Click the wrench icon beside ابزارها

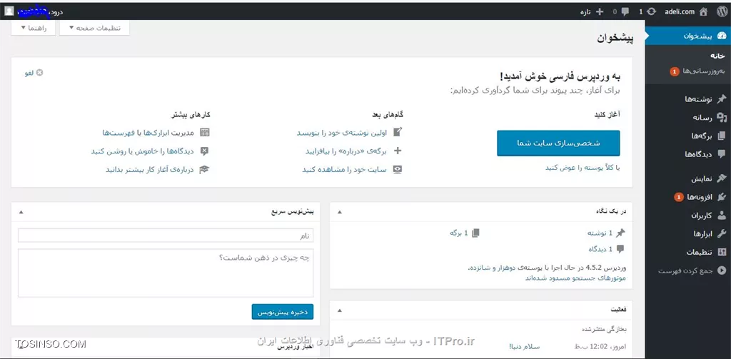(722, 234)
